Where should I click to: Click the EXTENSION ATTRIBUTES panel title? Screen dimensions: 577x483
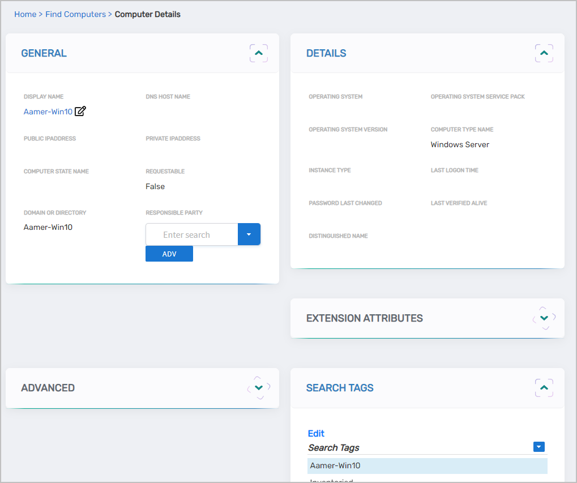[364, 318]
